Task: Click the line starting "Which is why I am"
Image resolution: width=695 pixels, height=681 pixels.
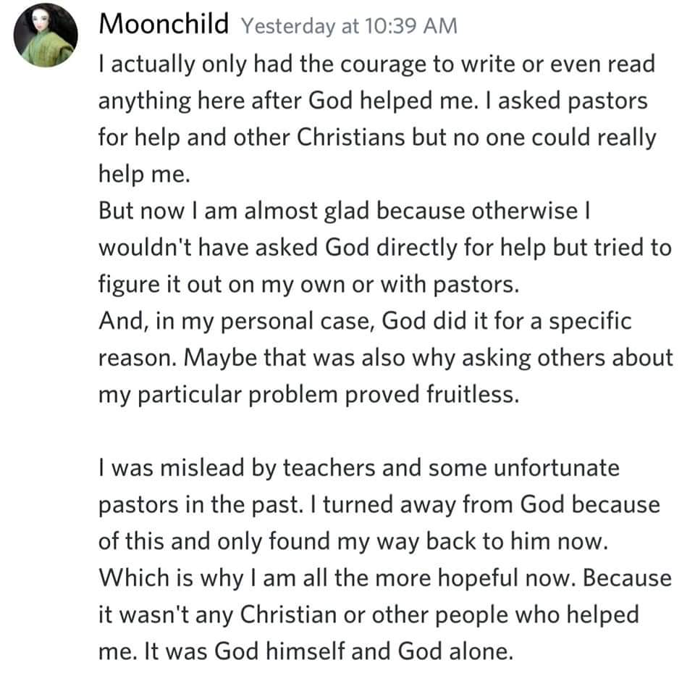Action: pyautogui.click(x=384, y=579)
